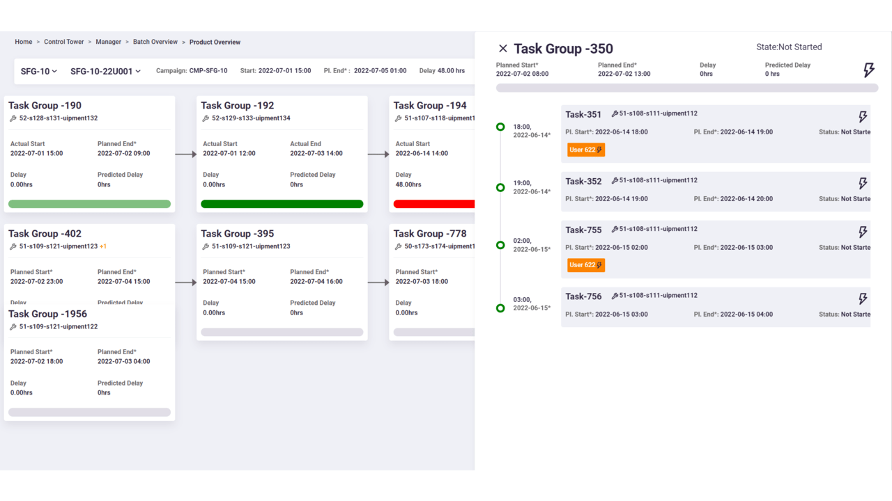
Task: Click the wrench icon on Task Group -395
Action: coord(206,246)
